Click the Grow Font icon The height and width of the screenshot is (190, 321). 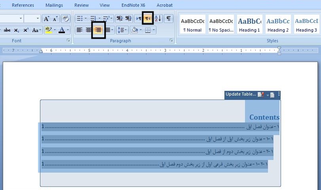[46, 18]
